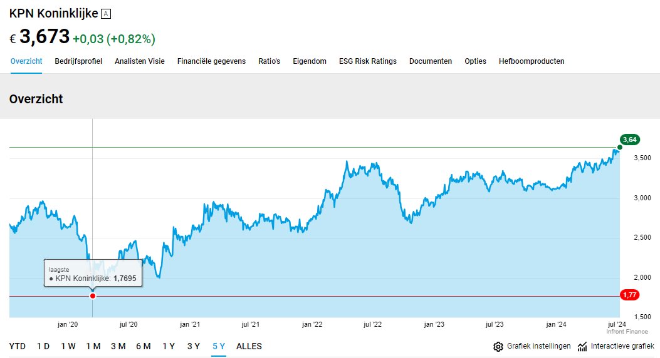Click the green highest-point dot on the chart
Image resolution: width=660 pixels, height=358 pixels.
(x=620, y=148)
